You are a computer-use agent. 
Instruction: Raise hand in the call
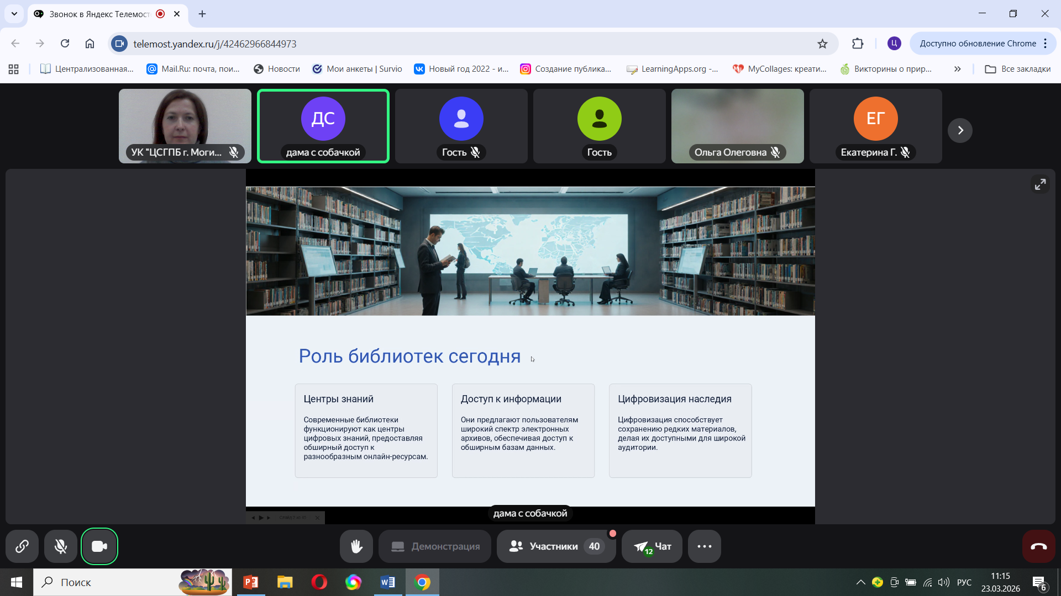(356, 546)
